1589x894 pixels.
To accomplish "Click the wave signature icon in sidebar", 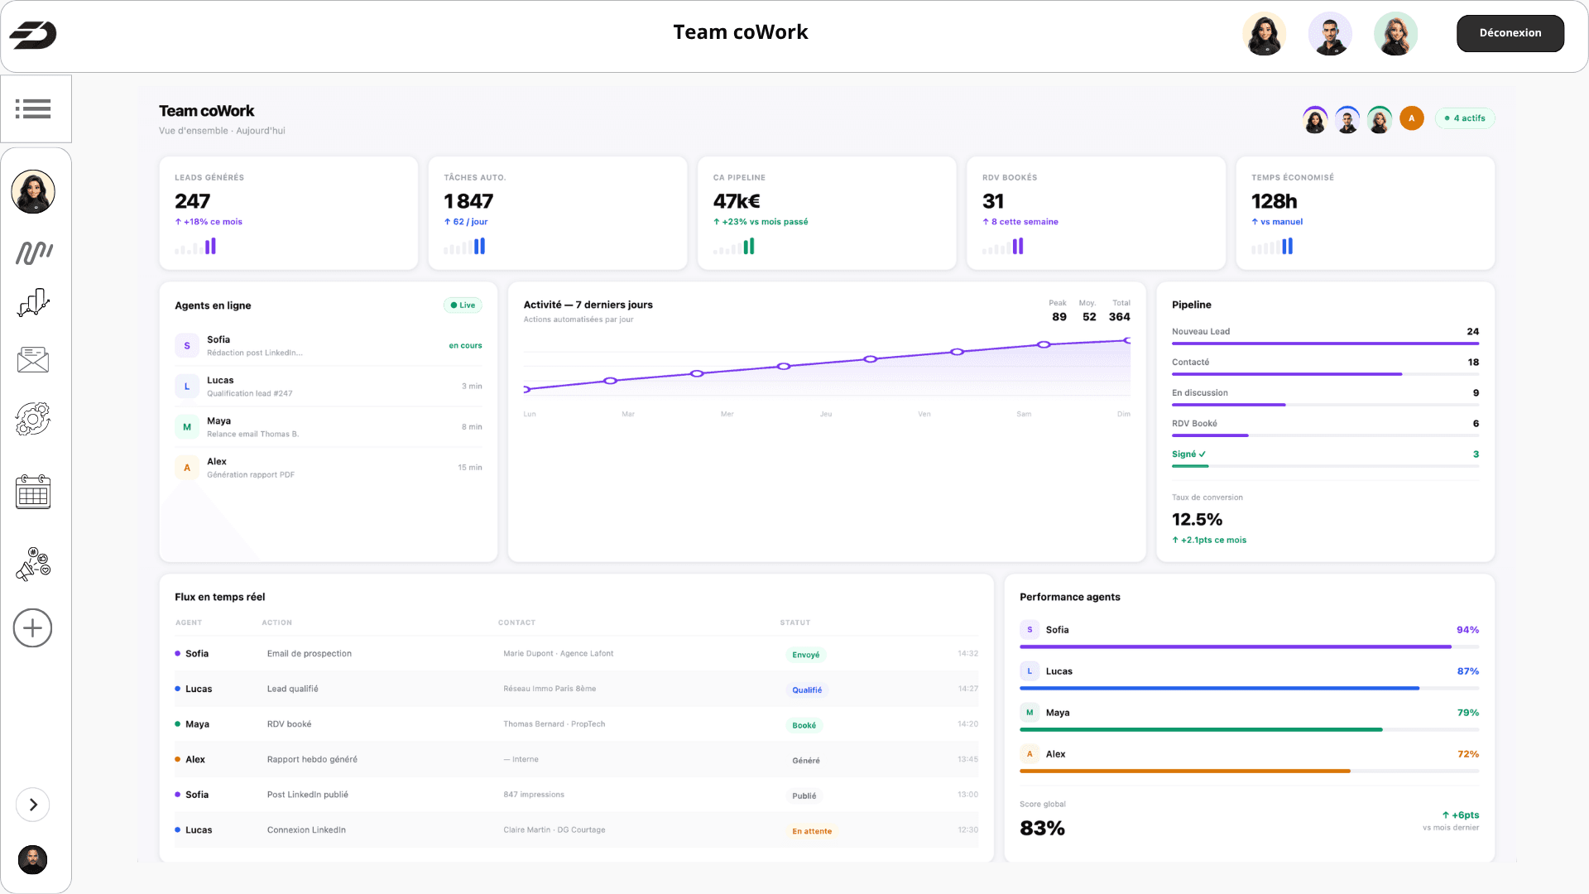I will click(x=34, y=252).
